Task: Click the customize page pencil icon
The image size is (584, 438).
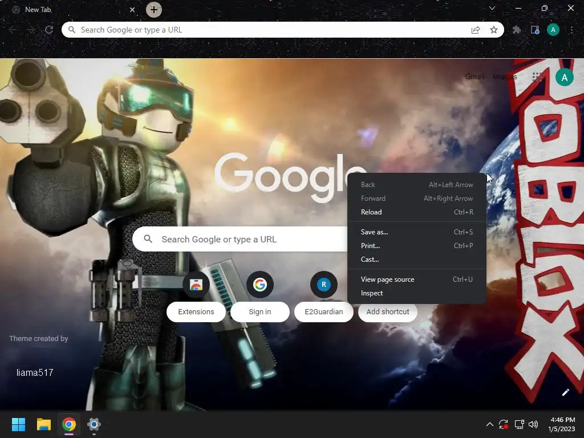Action: 565,392
